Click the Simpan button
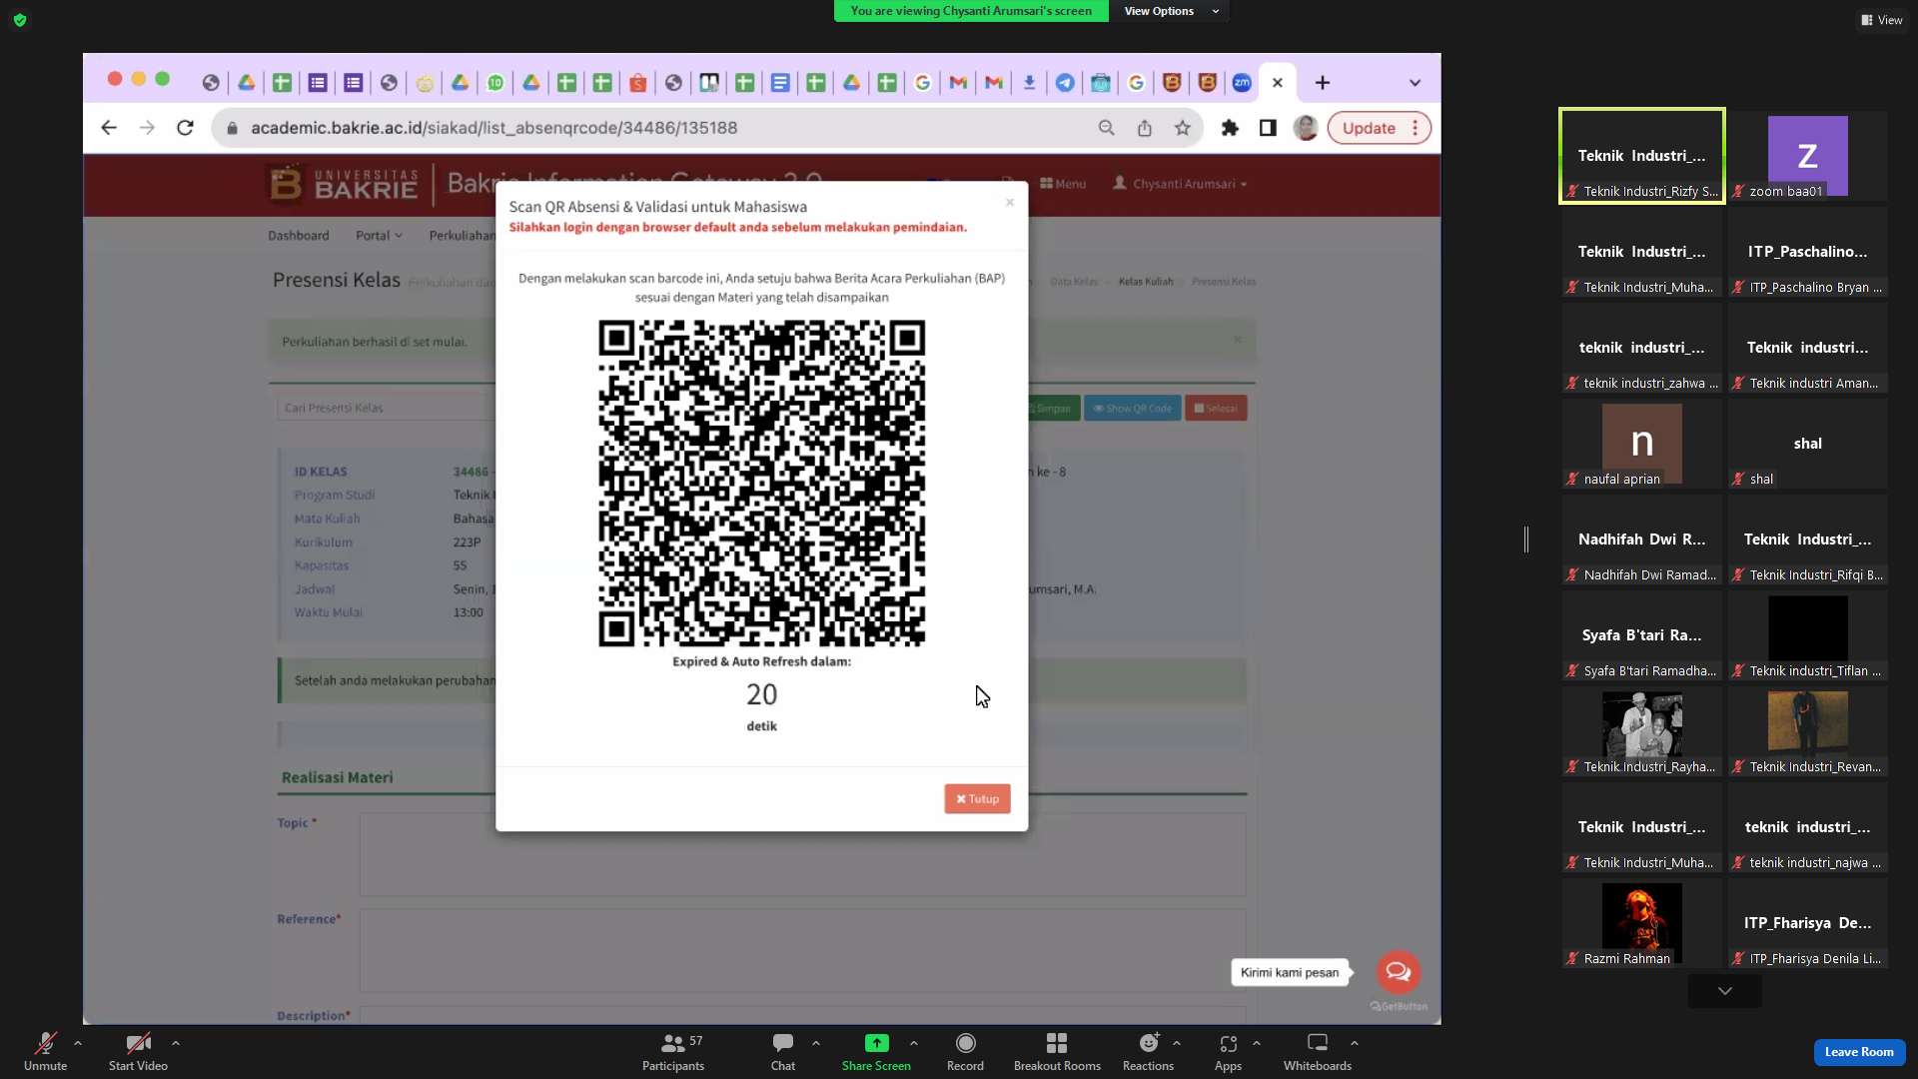 point(1052,408)
